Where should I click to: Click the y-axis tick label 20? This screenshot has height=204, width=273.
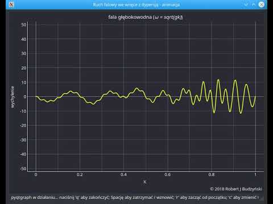click(23, 68)
